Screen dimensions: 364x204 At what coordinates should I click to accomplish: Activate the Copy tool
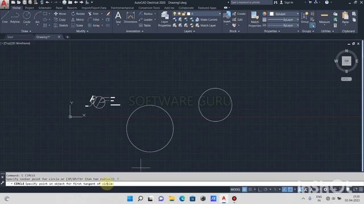coord(60,20)
